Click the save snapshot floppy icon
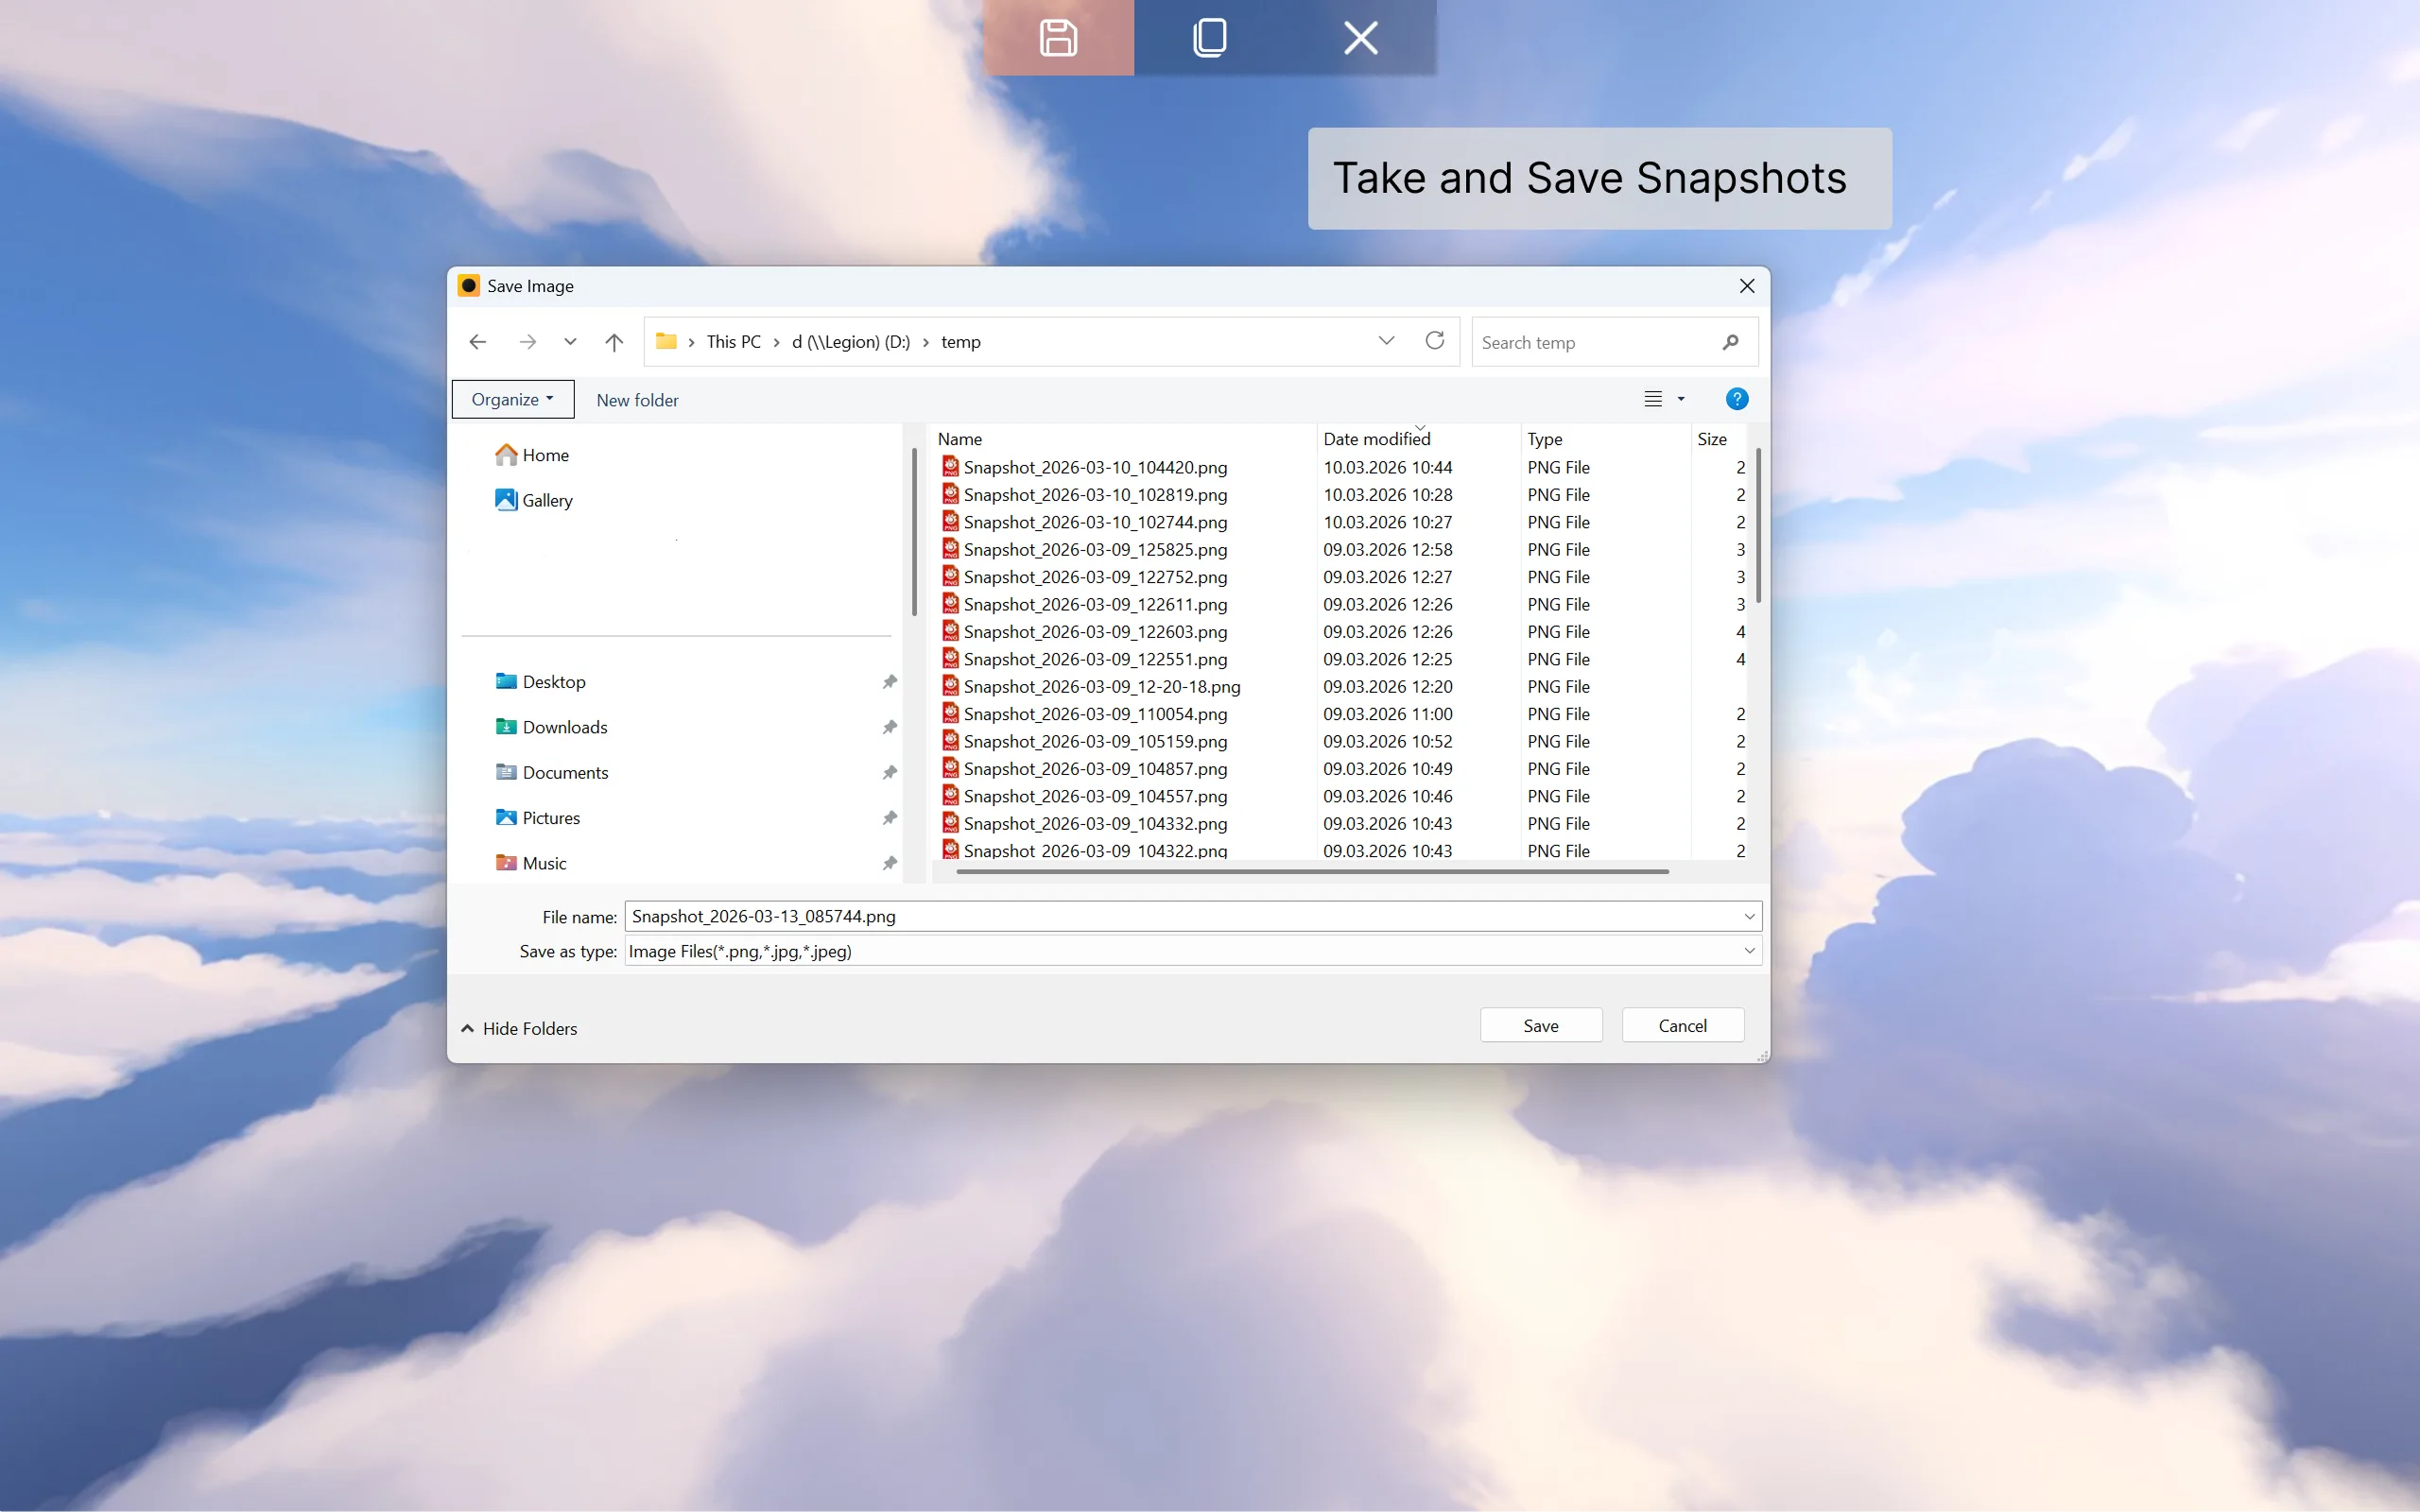Viewport: 2420px width, 1512px height. click(1058, 38)
